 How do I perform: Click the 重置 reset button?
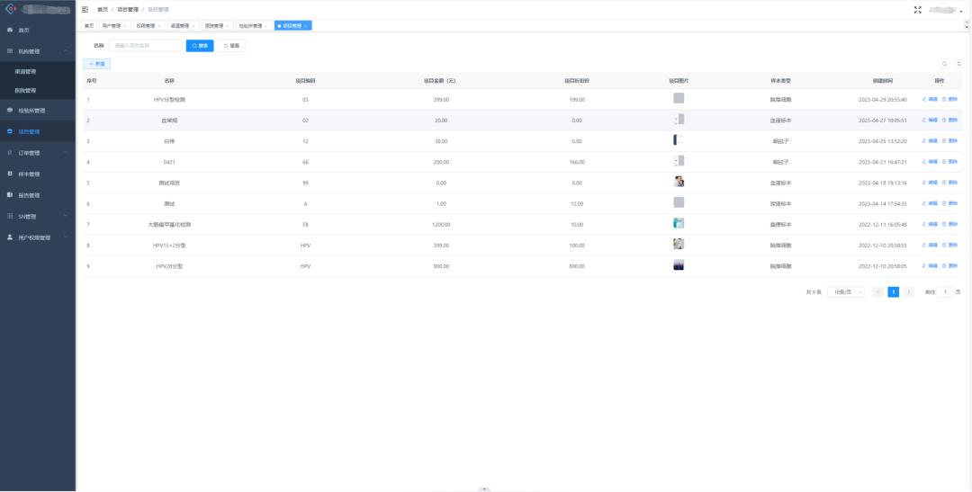[x=231, y=45]
